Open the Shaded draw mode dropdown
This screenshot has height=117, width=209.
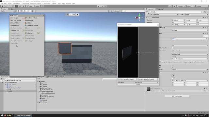click(x=7, y=11)
